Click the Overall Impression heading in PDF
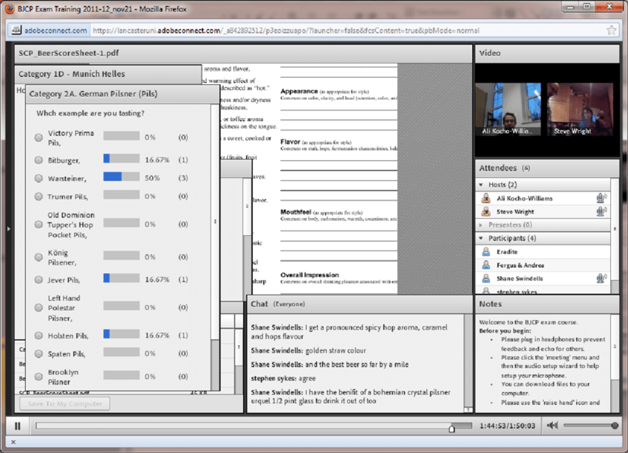Screen dimensions: 628x453 click(x=310, y=275)
